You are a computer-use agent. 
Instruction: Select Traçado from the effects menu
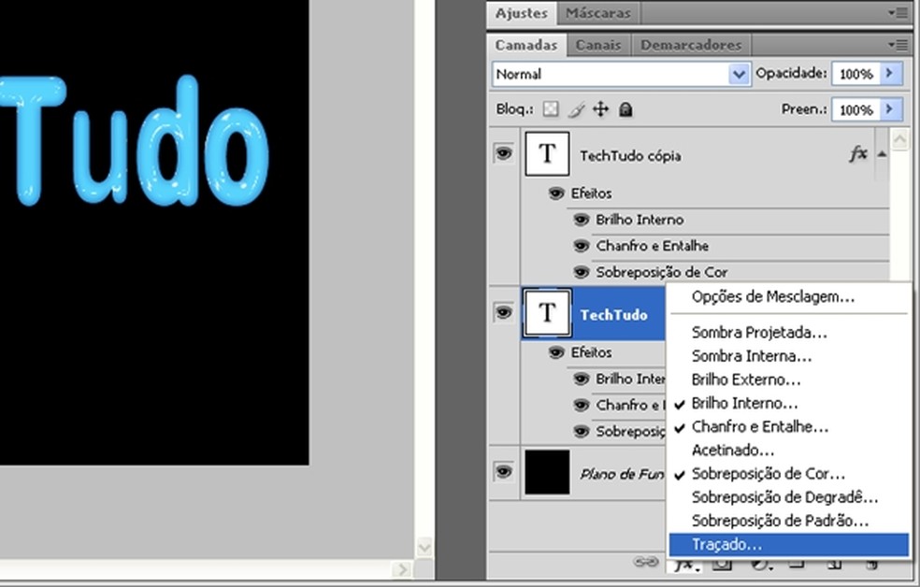(x=726, y=544)
